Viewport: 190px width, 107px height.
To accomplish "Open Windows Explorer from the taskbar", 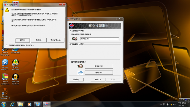I will coord(20,104).
